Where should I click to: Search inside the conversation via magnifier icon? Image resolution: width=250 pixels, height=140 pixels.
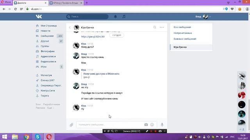pyautogui.click(x=155, y=27)
